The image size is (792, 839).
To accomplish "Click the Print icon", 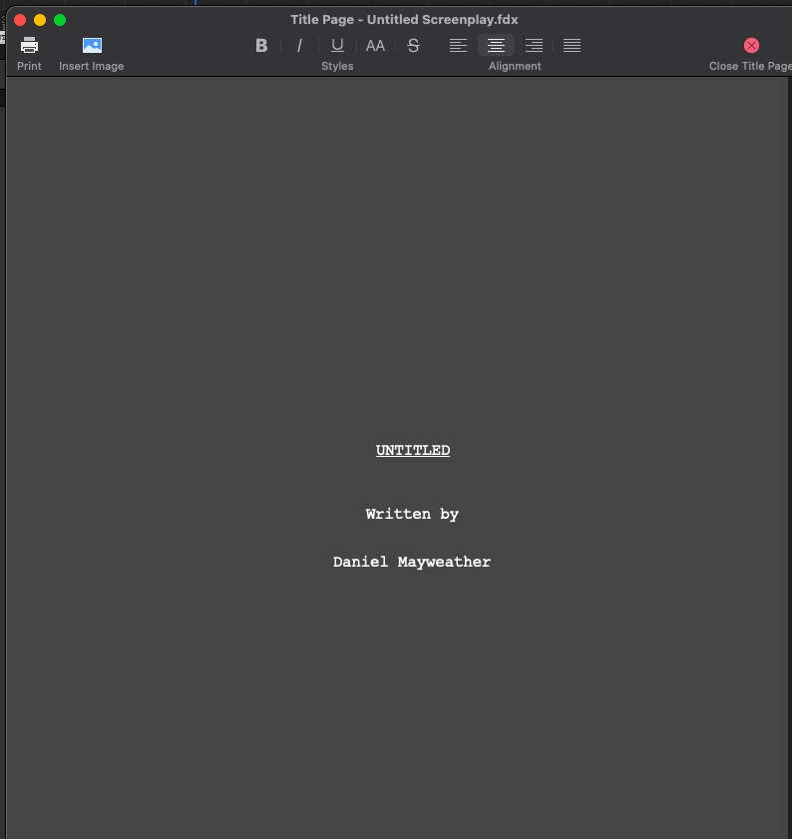I will (29, 46).
